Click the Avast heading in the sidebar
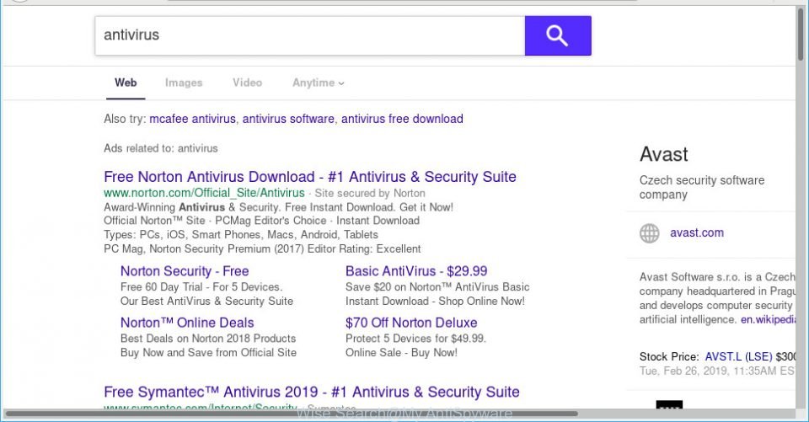This screenshot has width=809, height=422. pos(663,154)
